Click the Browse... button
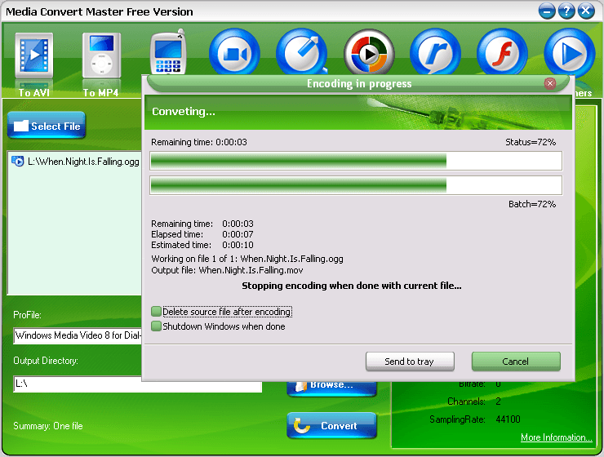 click(331, 388)
